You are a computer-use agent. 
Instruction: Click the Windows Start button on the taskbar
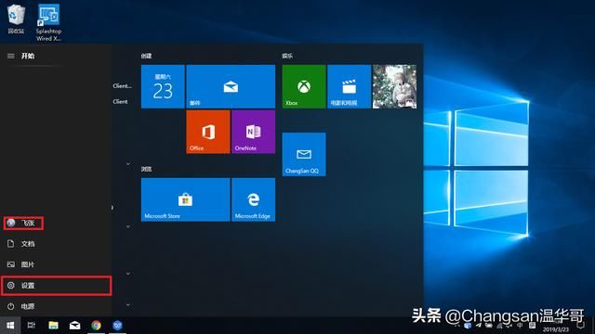pyautogui.click(x=10, y=326)
